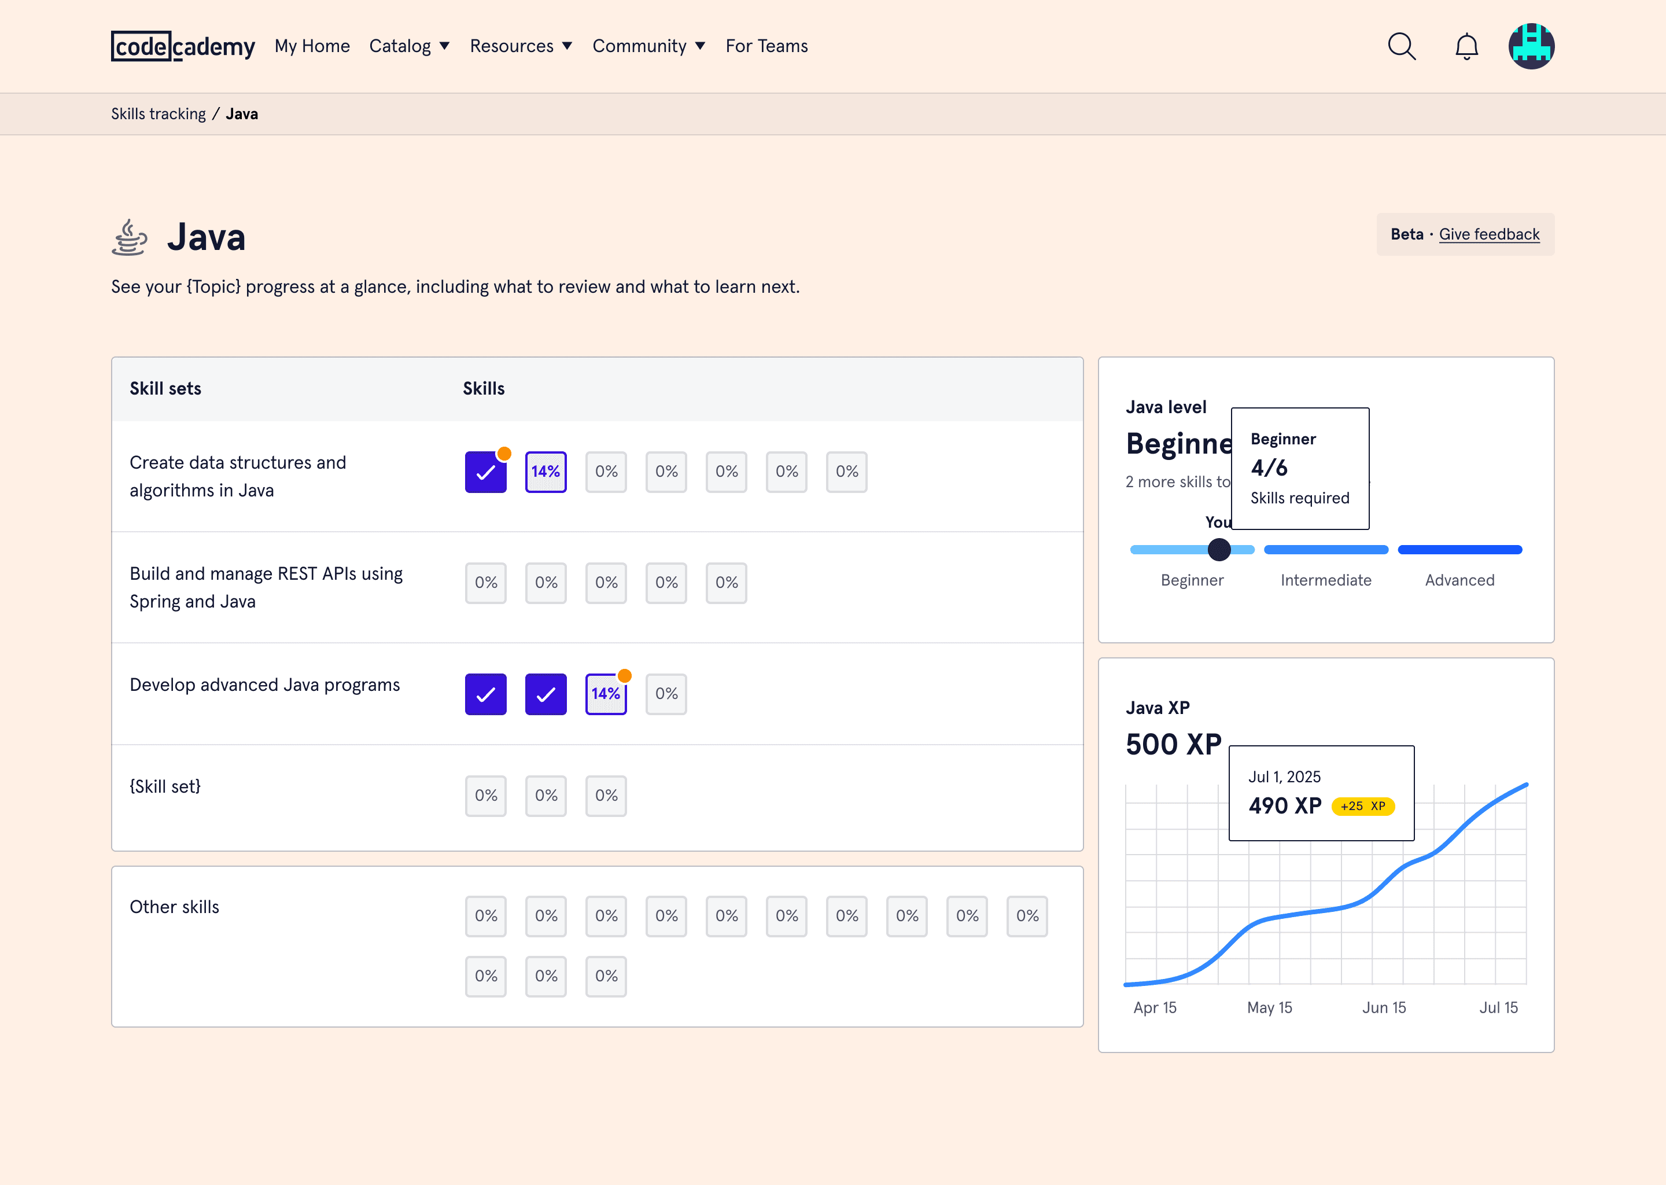Image resolution: width=1666 pixels, height=1185 pixels.
Task: Click the You marker on Java level bar
Action: (x=1219, y=550)
